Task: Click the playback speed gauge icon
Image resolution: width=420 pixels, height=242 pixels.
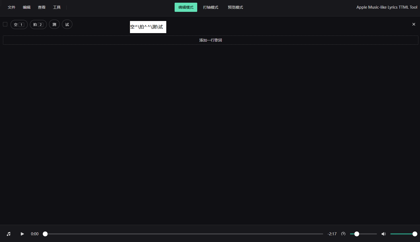Action: pyautogui.click(x=343, y=234)
